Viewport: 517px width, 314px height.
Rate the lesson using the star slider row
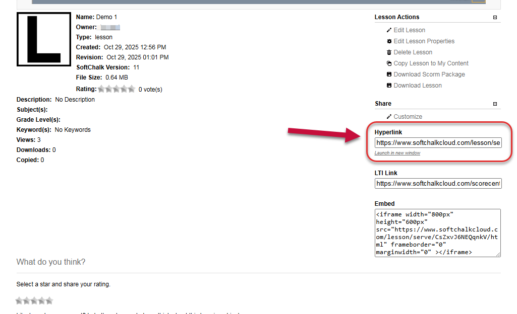34,300
